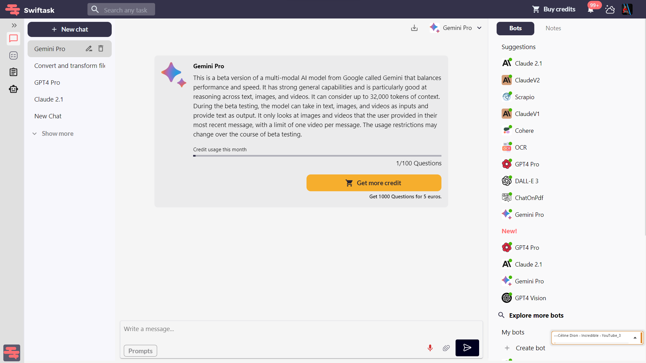Select the task checklist icon in sidebar
Screen dimensions: 646x363
pyautogui.click(x=13, y=55)
